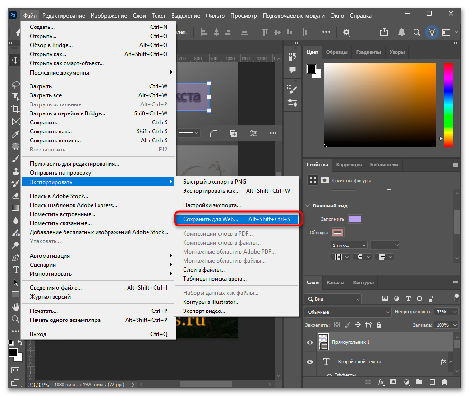Click the share icon in the options bar

click(x=384, y=32)
